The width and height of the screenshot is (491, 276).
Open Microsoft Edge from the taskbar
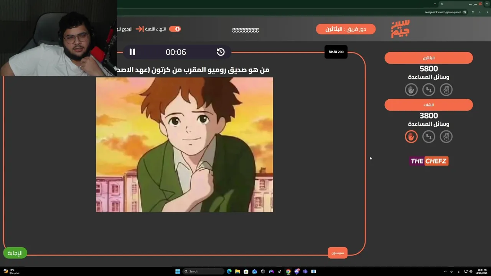click(x=229, y=271)
